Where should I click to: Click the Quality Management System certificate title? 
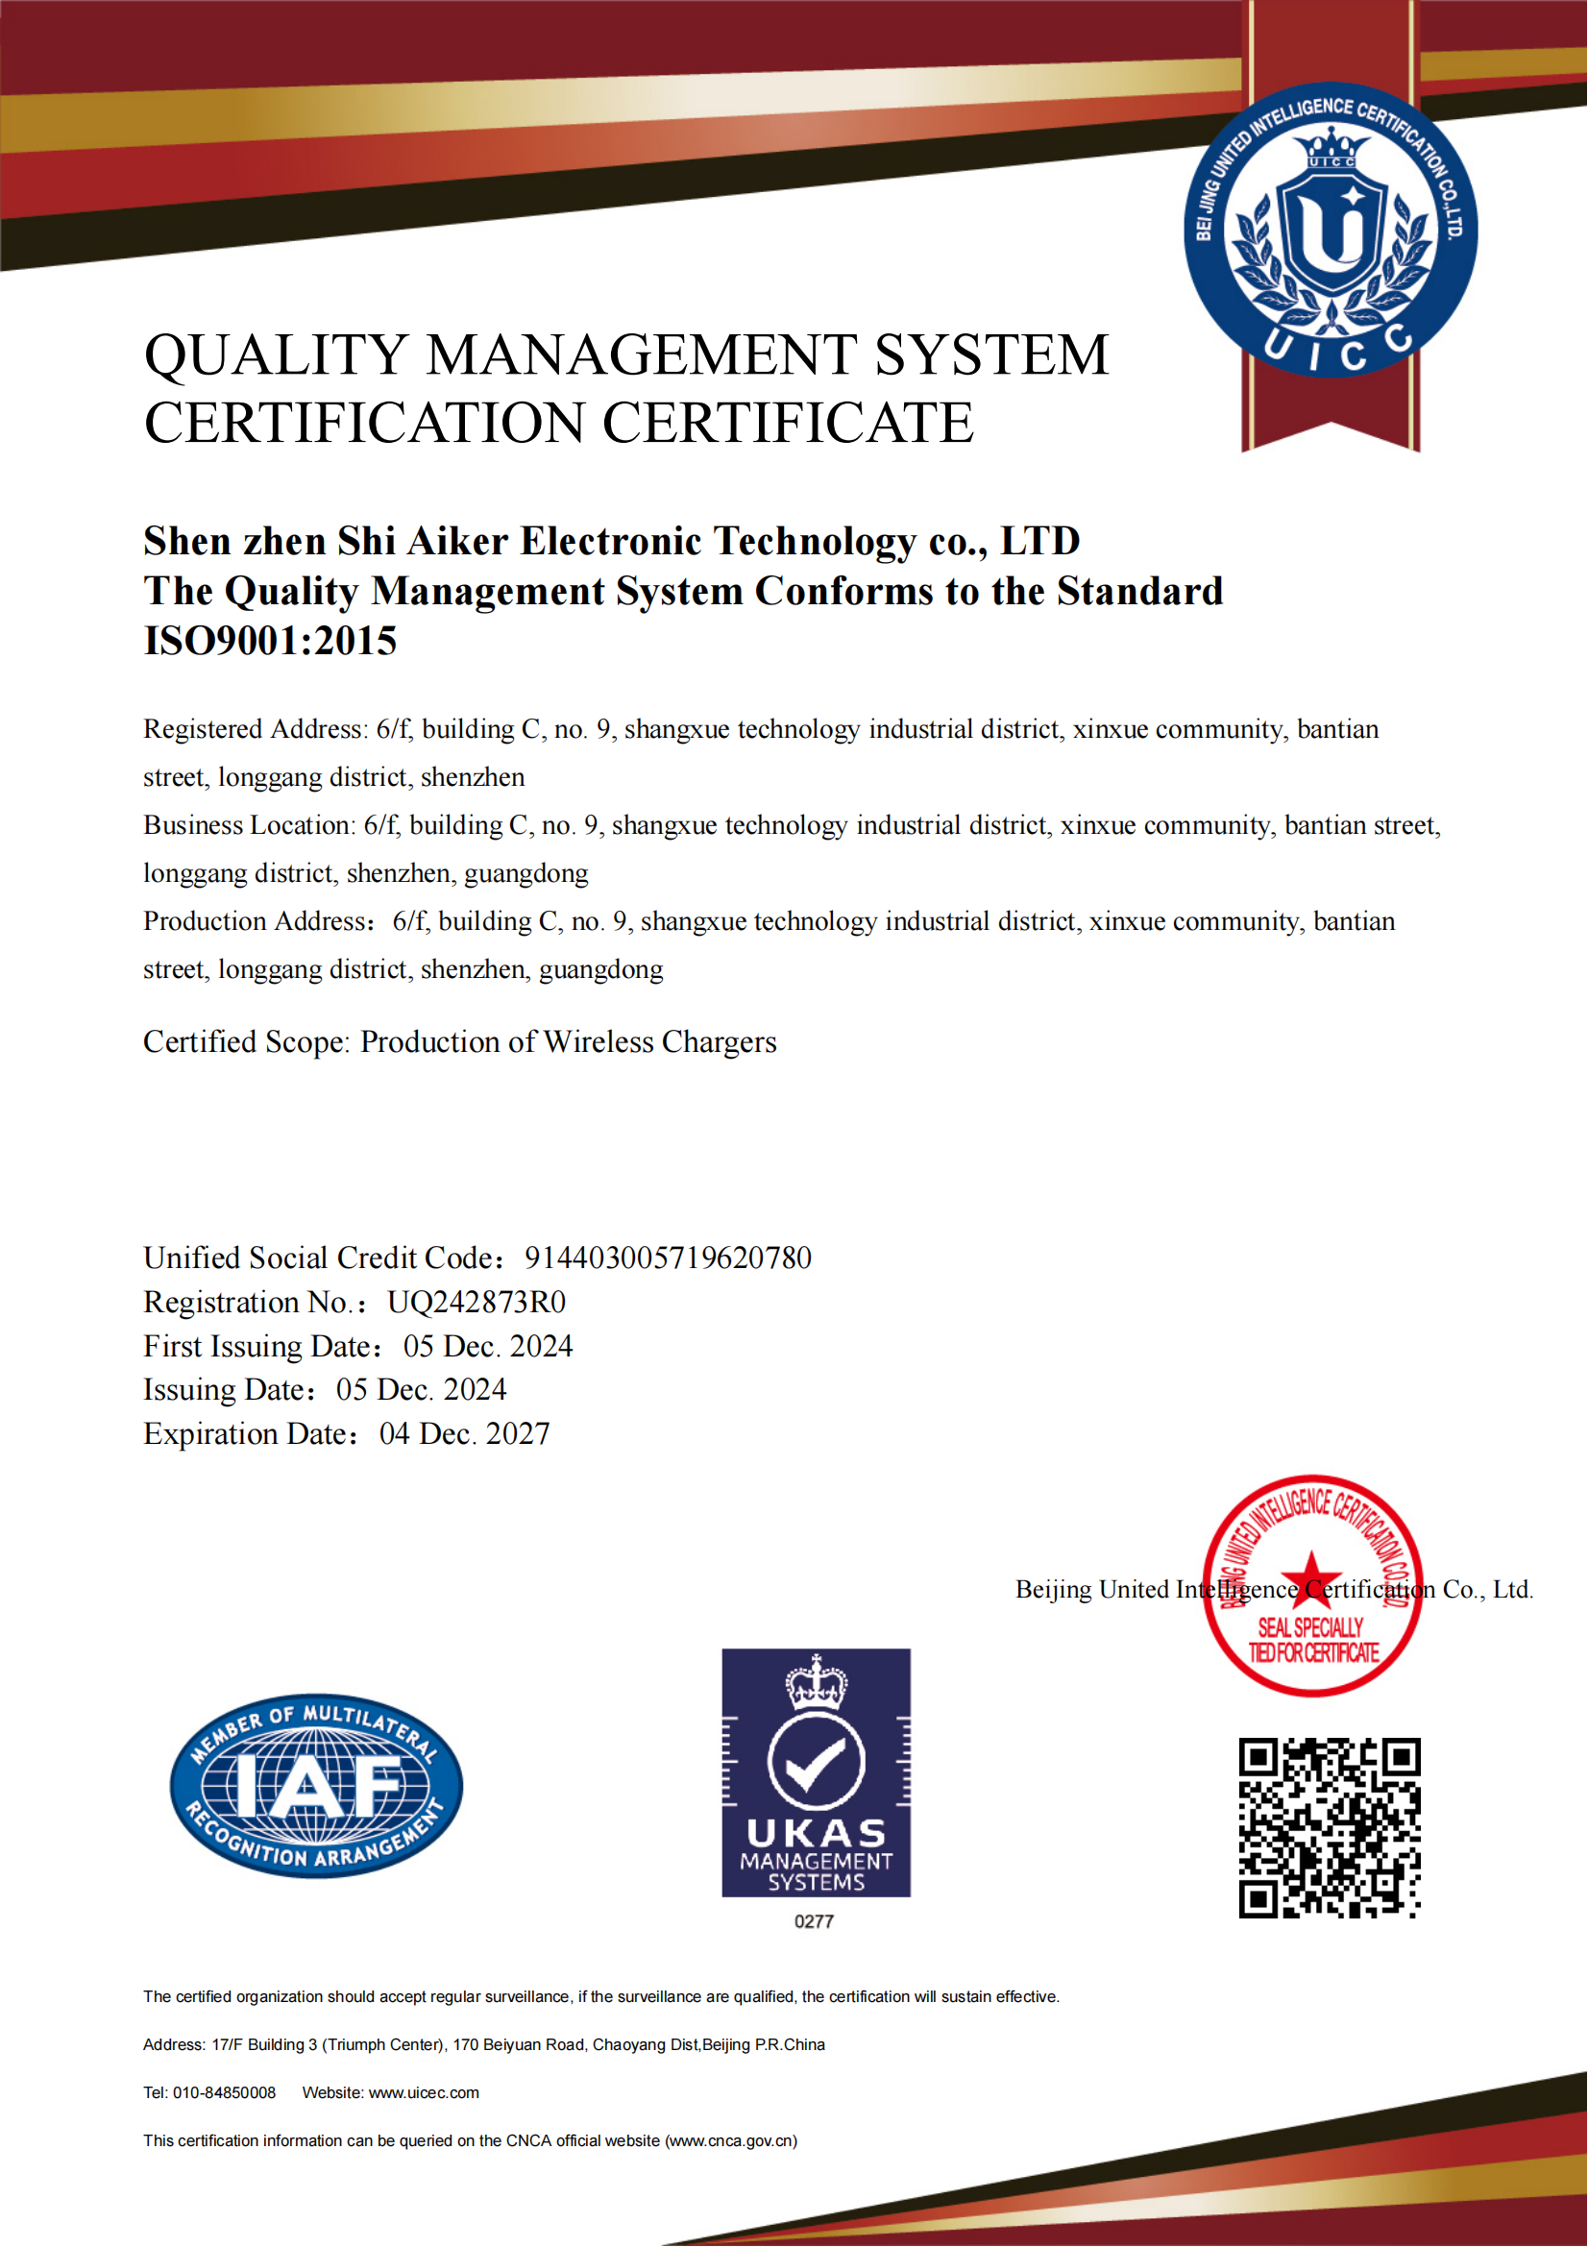click(626, 387)
